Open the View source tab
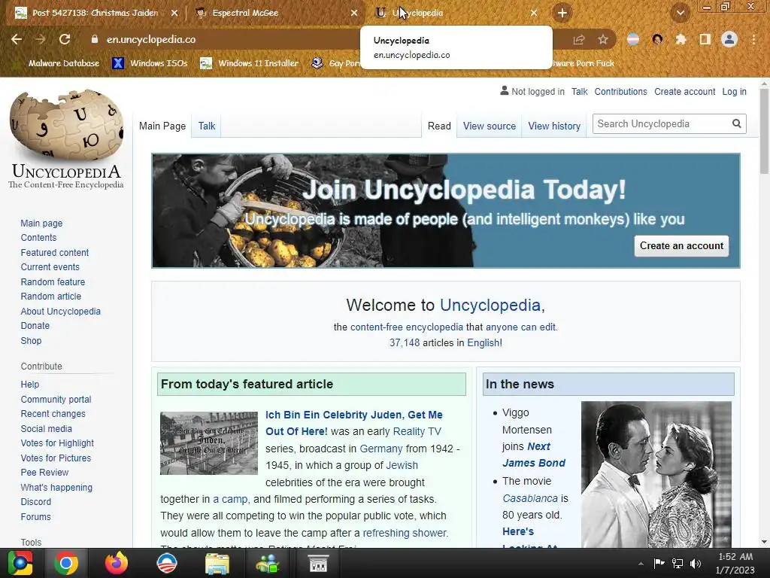 click(x=489, y=126)
